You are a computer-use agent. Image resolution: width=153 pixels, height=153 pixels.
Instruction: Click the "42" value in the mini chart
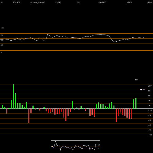click(99, 145)
